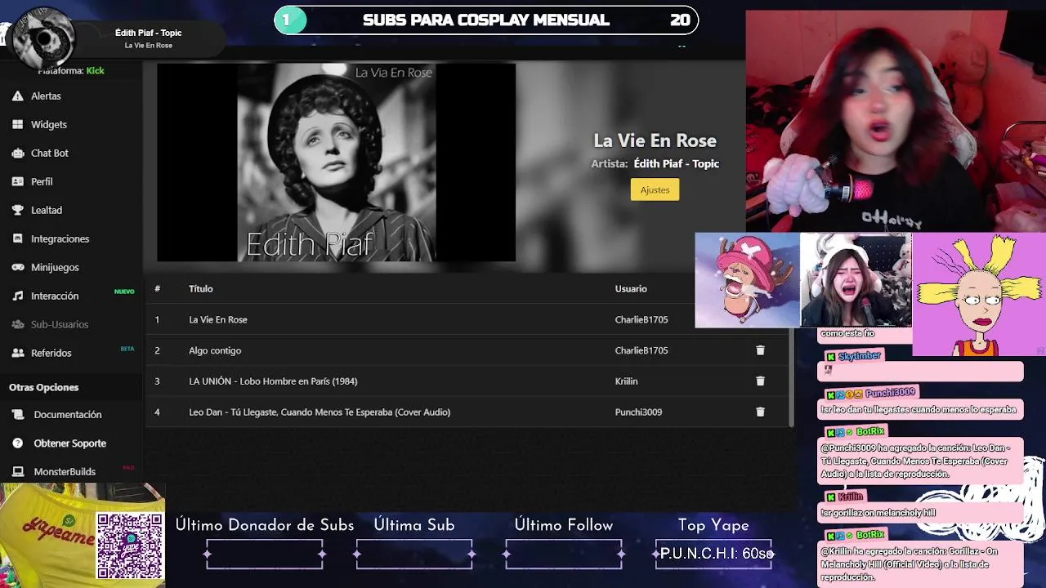Open the Obtener Soporte link

click(70, 443)
